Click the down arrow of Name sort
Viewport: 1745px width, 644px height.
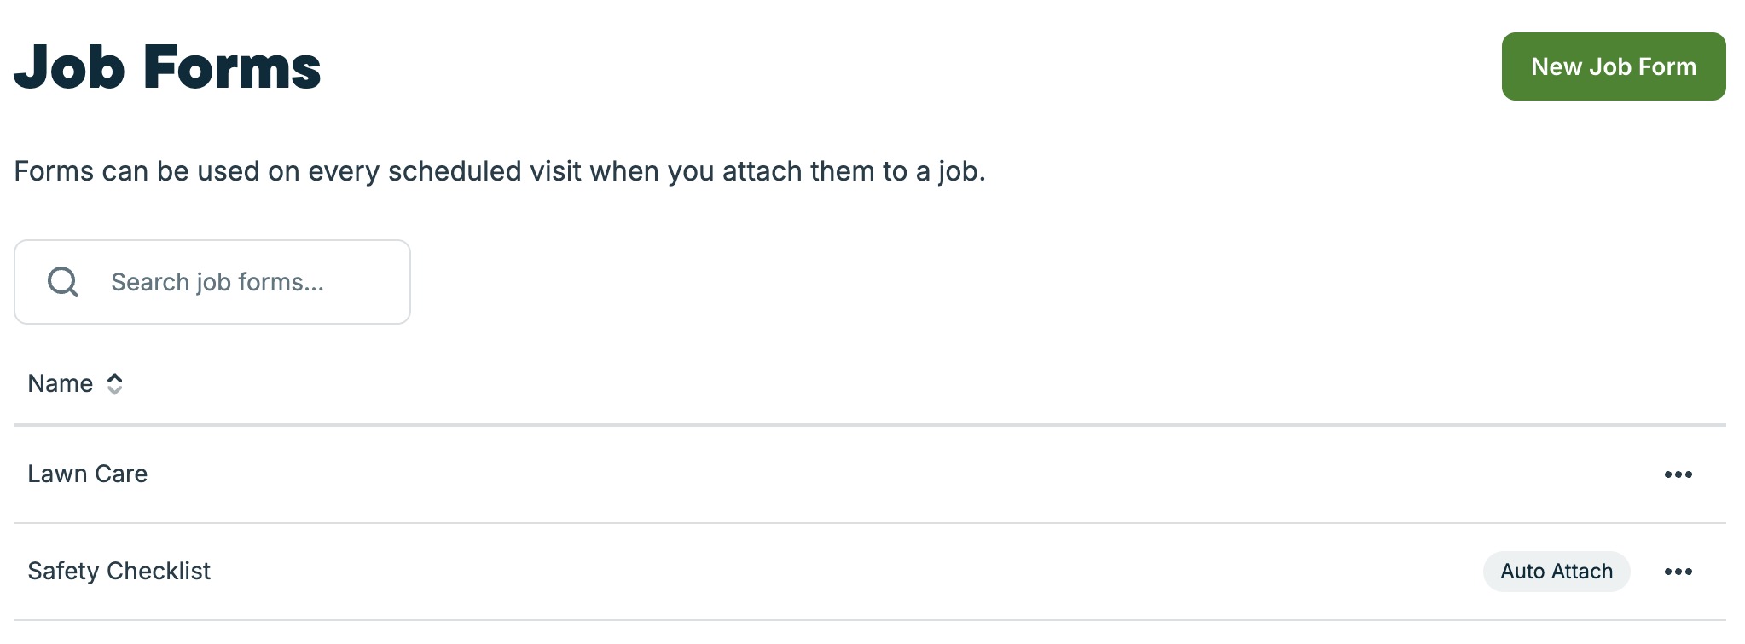click(x=114, y=391)
